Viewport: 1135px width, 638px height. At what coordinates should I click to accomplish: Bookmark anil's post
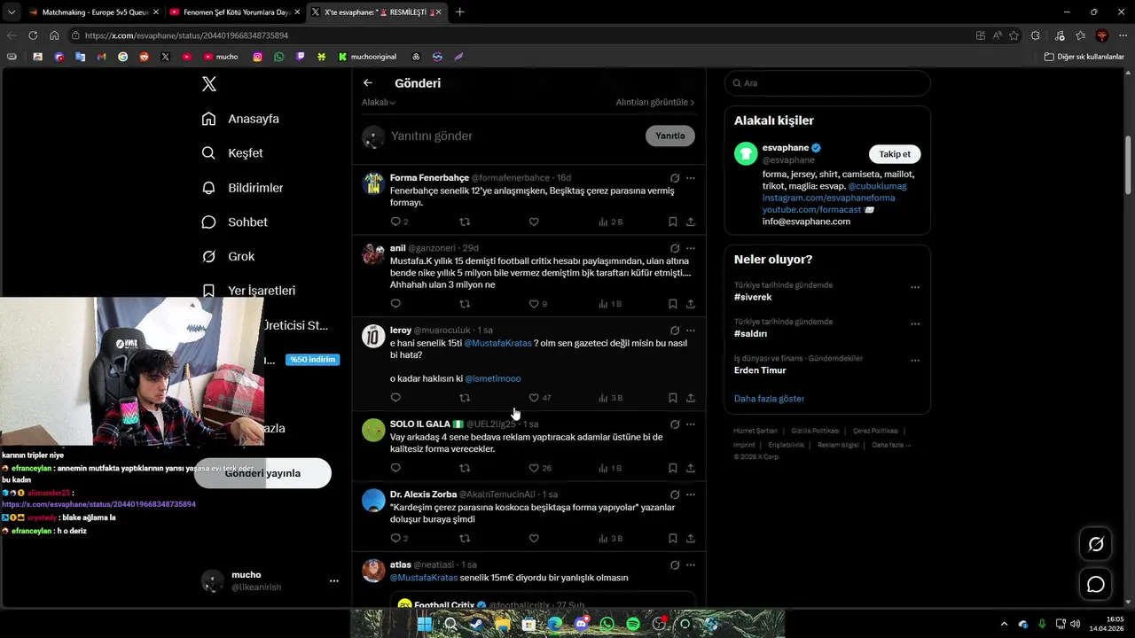(x=673, y=304)
